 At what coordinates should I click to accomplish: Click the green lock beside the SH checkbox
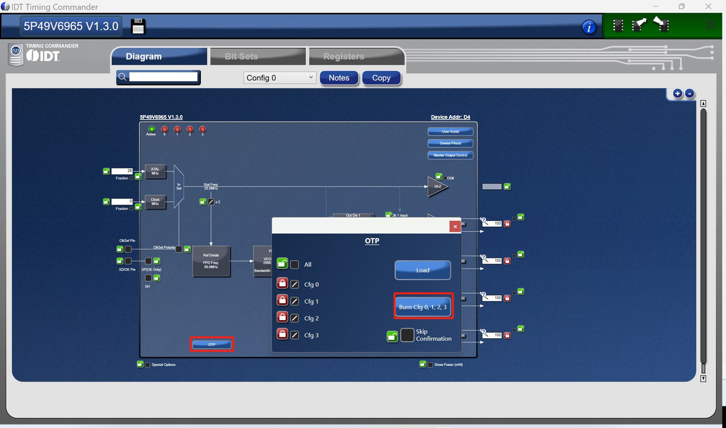tap(157, 278)
